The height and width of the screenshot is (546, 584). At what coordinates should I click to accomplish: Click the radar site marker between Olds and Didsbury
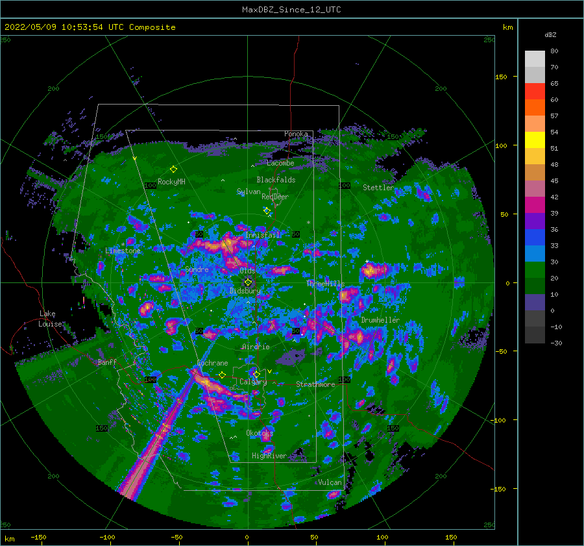pyautogui.click(x=248, y=282)
